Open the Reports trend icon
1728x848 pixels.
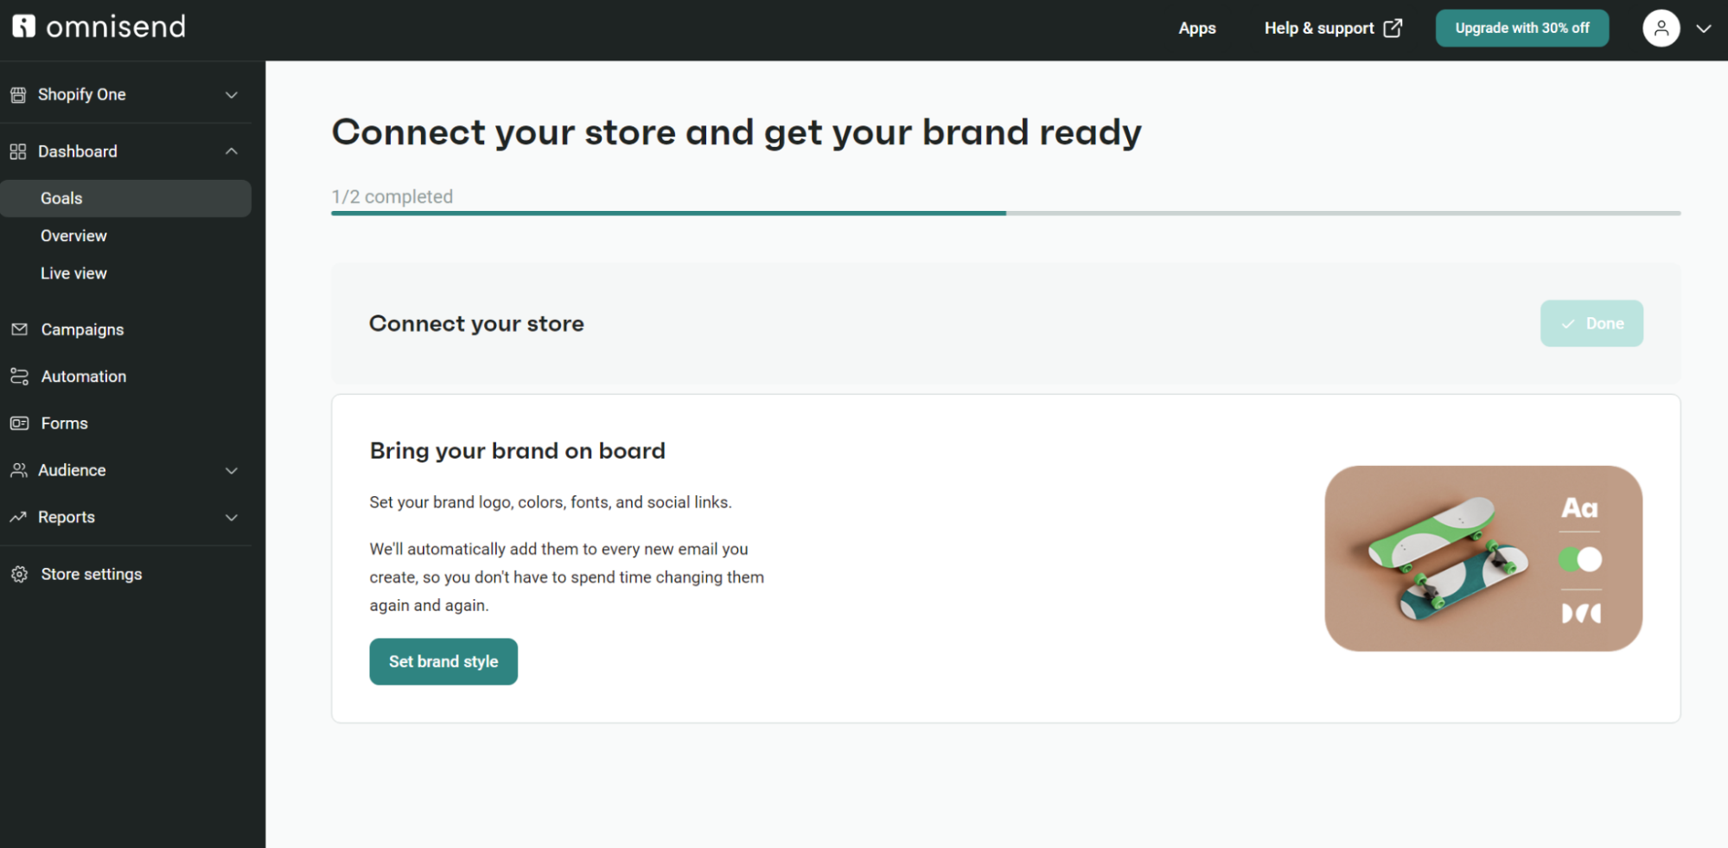click(19, 517)
